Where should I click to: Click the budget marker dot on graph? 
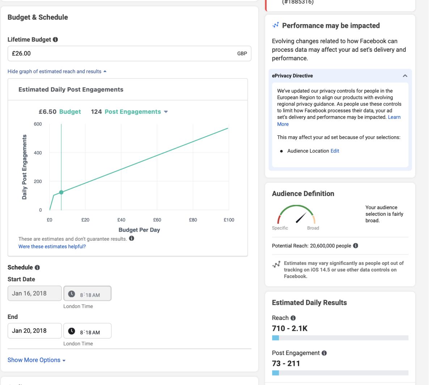point(61,192)
